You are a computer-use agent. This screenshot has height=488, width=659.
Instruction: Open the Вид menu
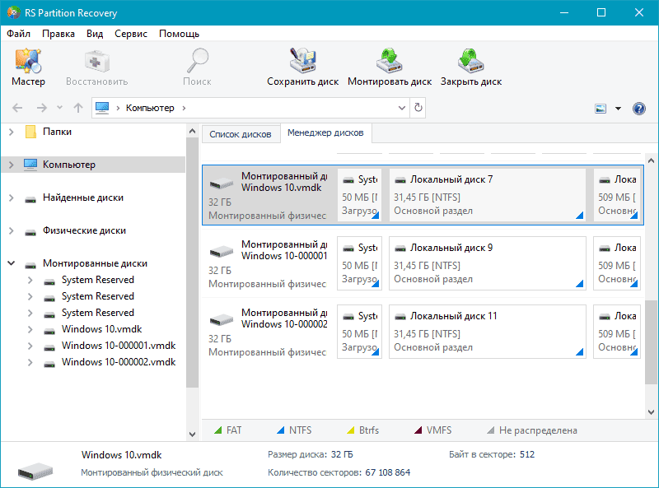point(95,34)
